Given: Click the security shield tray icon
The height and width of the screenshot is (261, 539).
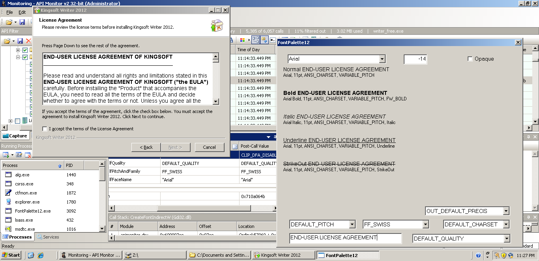Looking at the screenshot, I should click(503, 255).
